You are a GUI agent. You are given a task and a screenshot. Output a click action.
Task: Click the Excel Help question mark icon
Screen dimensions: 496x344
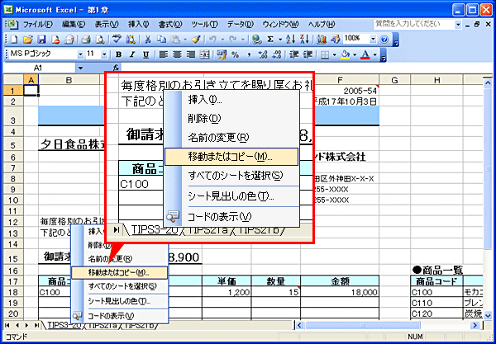click(x=384, y=40)
